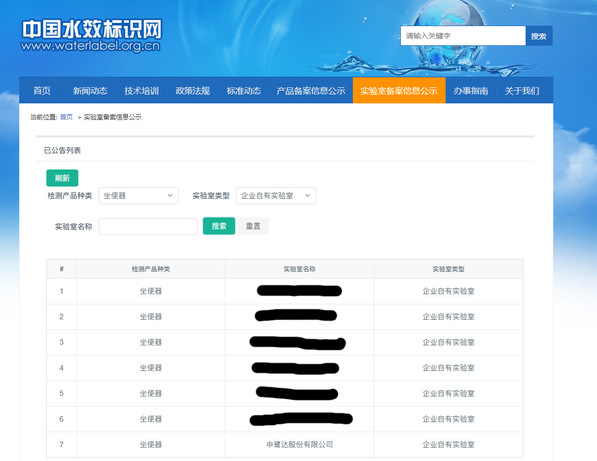
Task: Open the 新闻动态 navigation menu
Action: coord(90,90)
